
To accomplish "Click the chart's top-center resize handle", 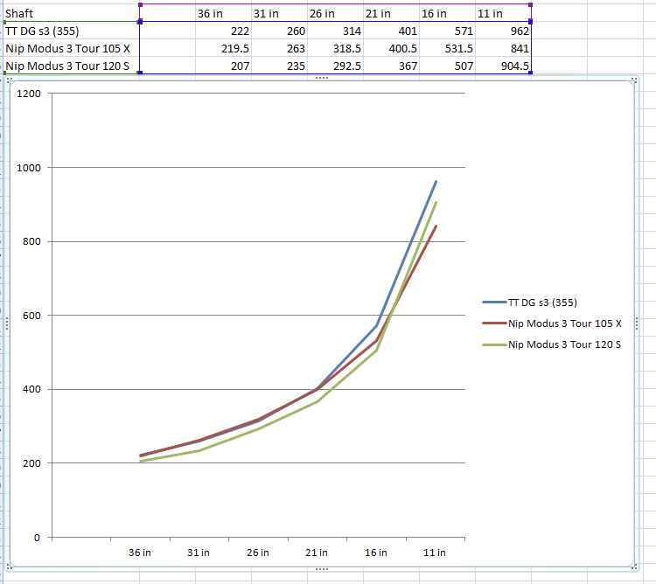I will 322,78.
